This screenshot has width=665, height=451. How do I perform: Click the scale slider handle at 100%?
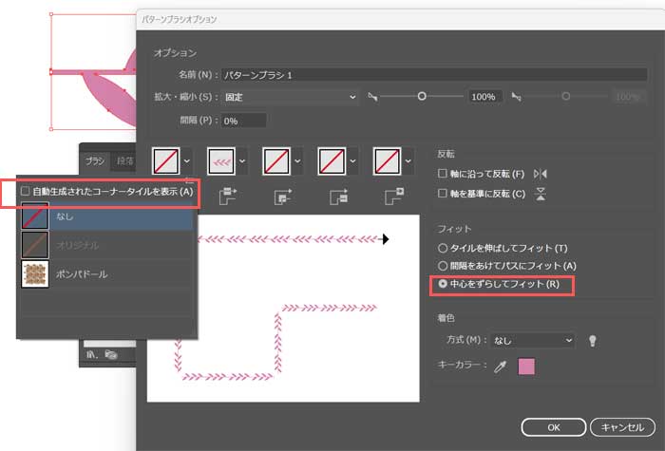422,96
